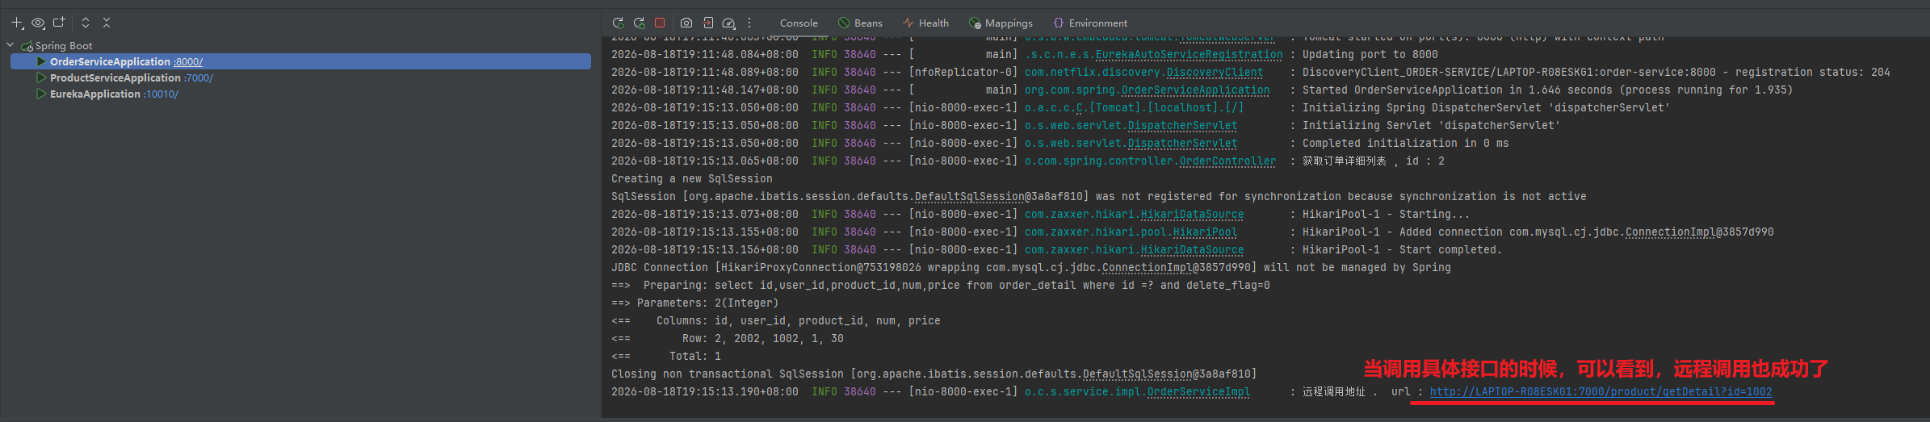1930x422 pixels.
Task: Click the 'Columns: id, user_id, product_id' line
Action: [x=776, y=321]
